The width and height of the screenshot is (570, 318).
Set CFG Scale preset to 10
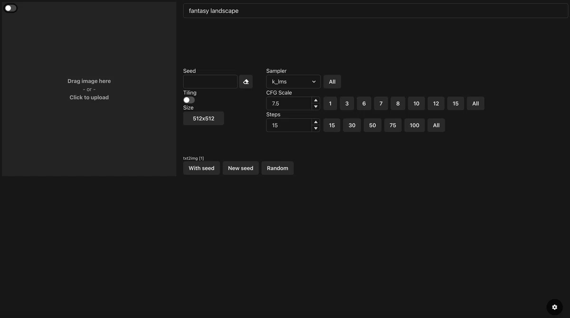click(417, 103)
